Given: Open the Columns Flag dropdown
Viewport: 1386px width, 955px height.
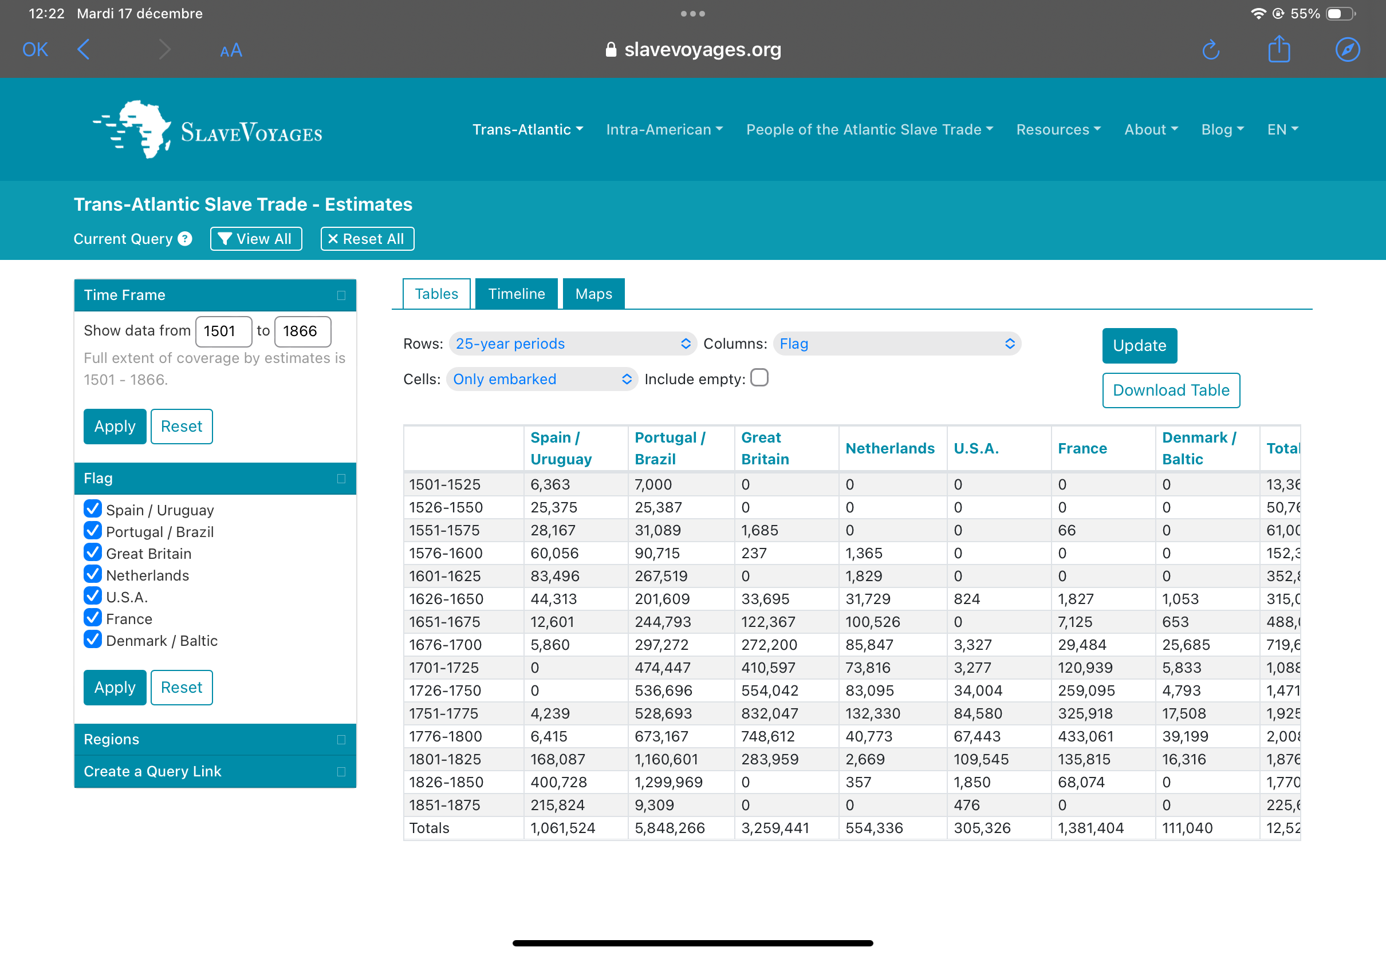Looking at the screenshot, I should click(896, 344).
